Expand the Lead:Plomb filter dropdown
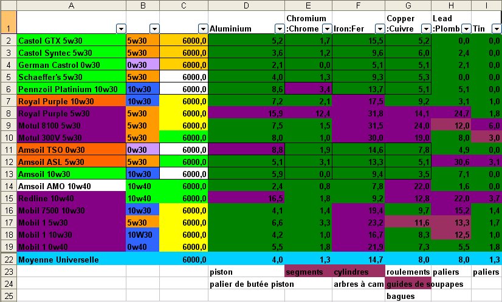This screenshot has width=502, height=302. [466, 29]
